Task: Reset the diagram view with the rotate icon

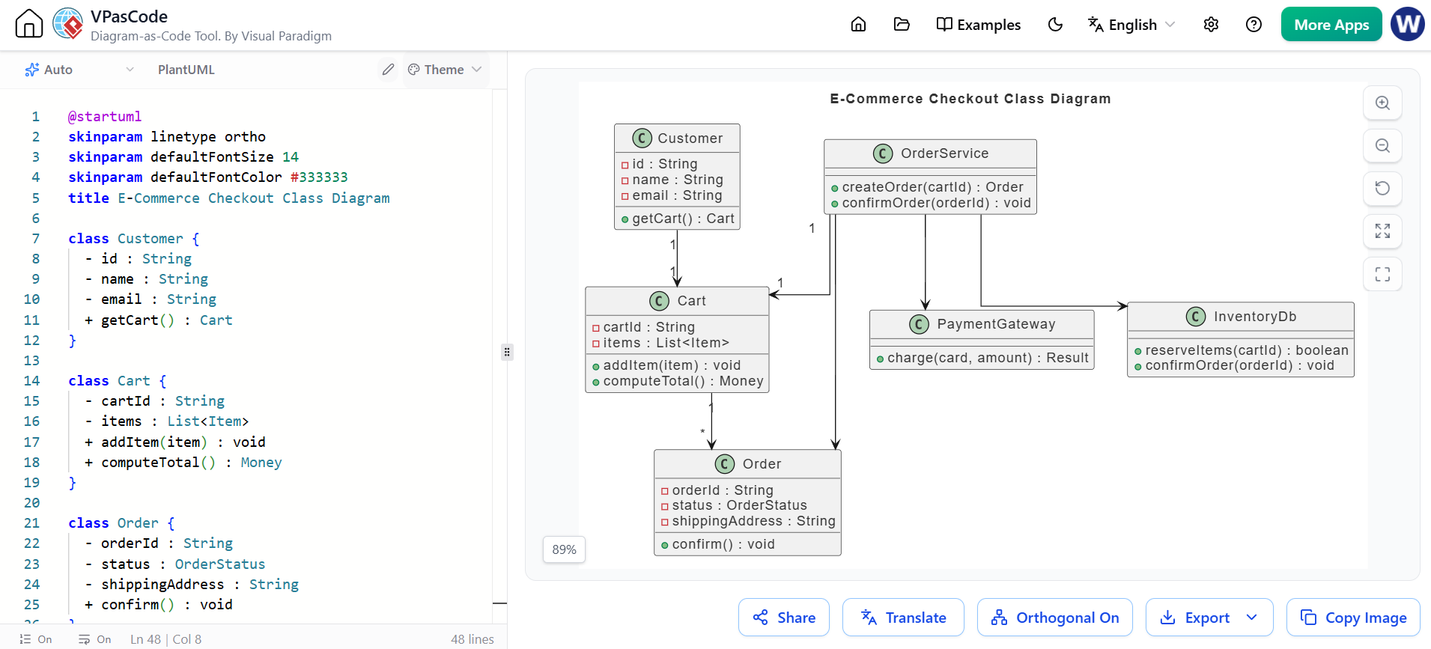Action: (x=1382, y=189)
